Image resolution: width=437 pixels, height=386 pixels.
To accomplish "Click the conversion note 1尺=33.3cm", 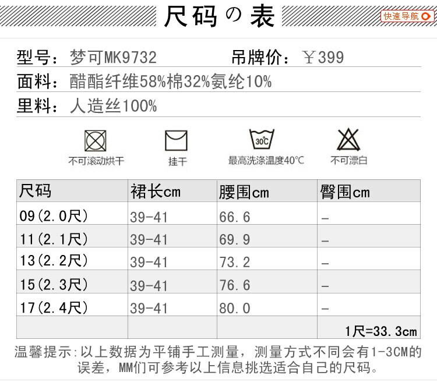I will [381, 331].
